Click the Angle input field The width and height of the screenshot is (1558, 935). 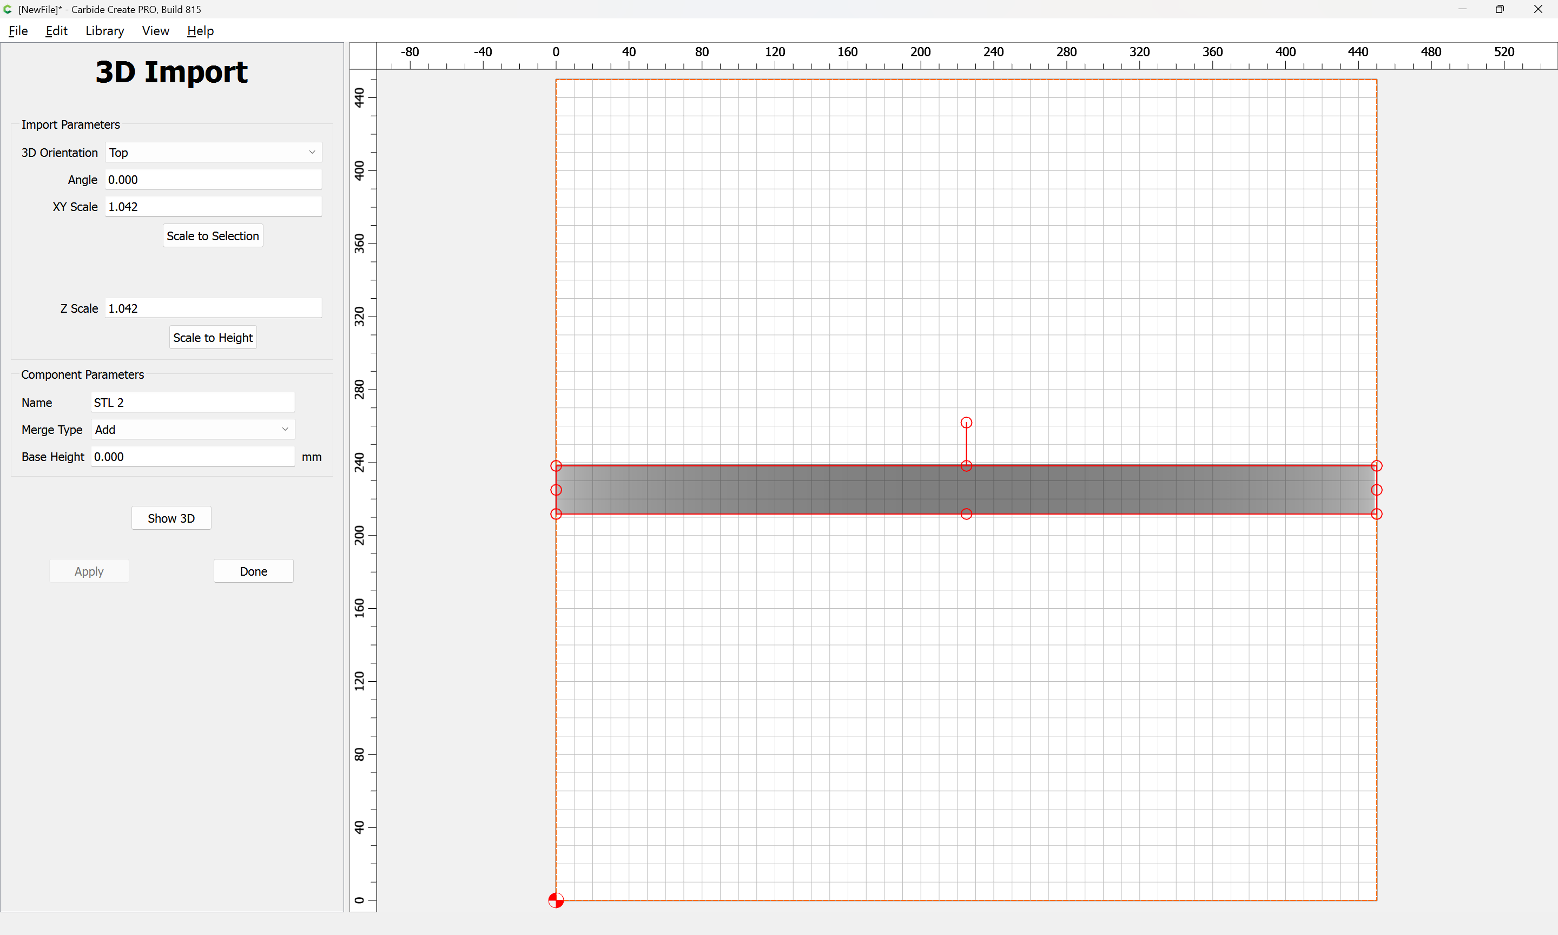coord(214,180)
